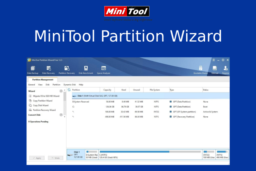Click the Copy Disk Wizard icon

(x=30, y=105)
